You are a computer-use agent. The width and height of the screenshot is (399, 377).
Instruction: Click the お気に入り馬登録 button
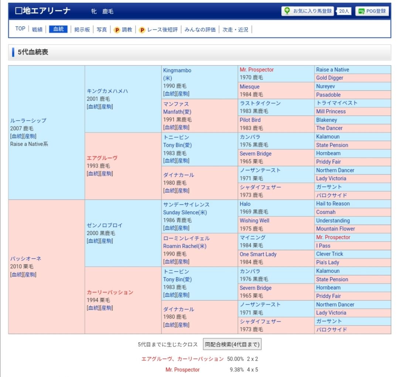[307, 11]
